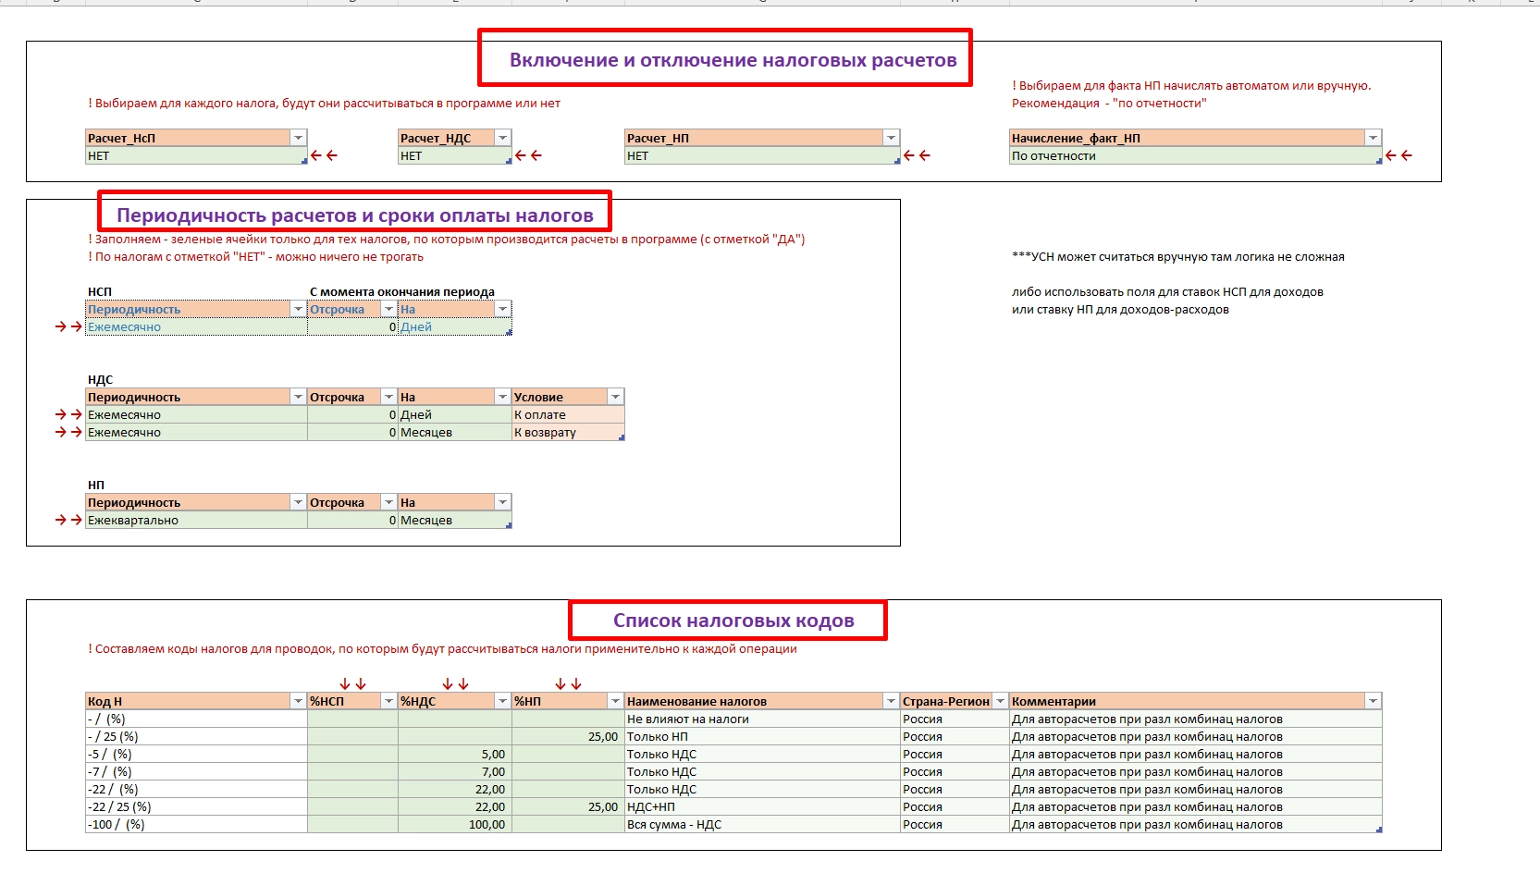This screenshot has height=873, width=1540.
Task: Select the НЕТ cell under Расчет_НДС
Action: click(454, 155)
